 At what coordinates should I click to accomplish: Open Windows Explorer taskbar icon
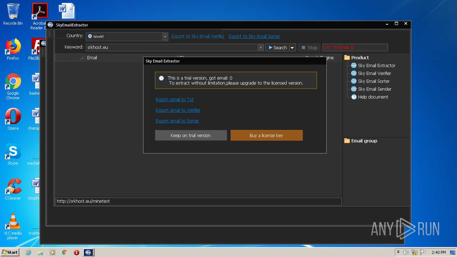pyautogui.click(x=40, y=252)
